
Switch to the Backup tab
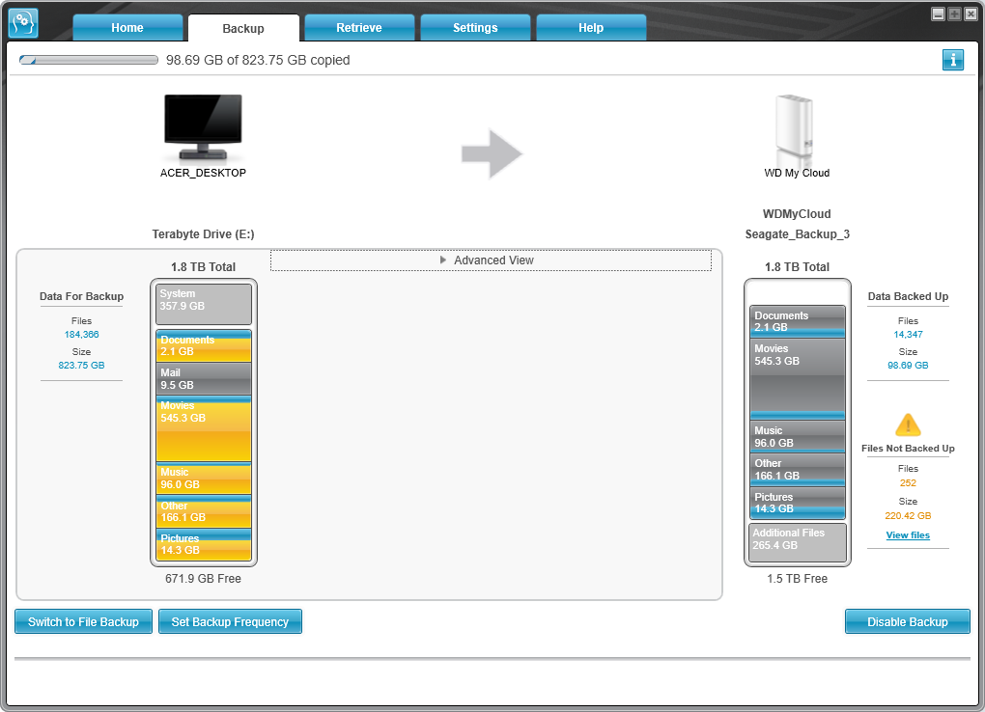(243, 28)
